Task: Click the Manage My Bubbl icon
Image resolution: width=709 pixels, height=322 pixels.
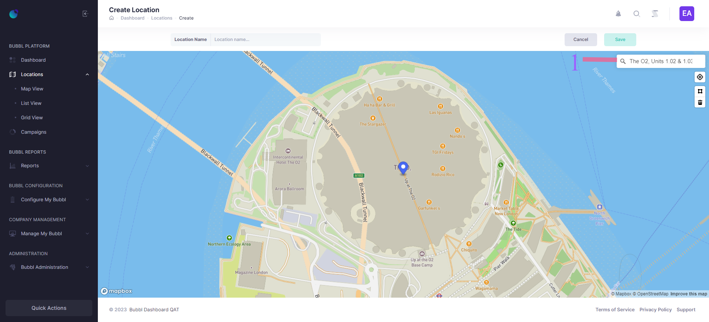Action: (13, 234)
